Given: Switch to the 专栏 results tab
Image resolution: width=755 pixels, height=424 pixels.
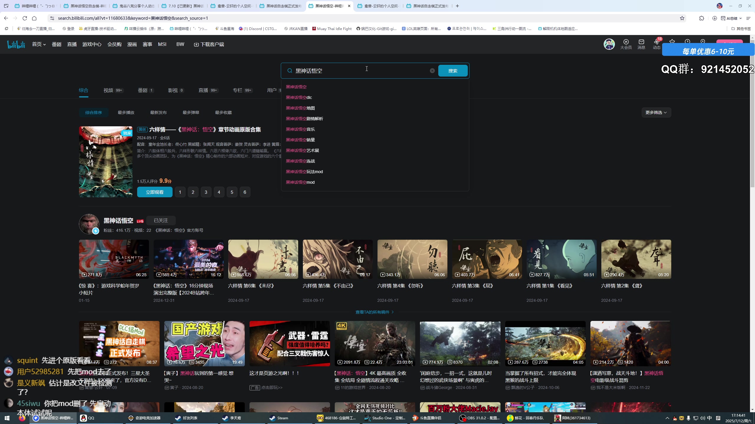Looking at the screenshot, I should click(x=242, y=90).
